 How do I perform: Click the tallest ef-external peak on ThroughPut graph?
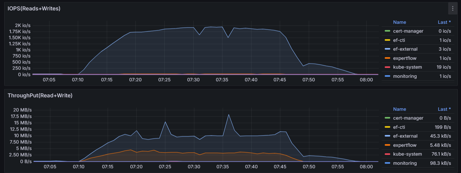point(229,115)
